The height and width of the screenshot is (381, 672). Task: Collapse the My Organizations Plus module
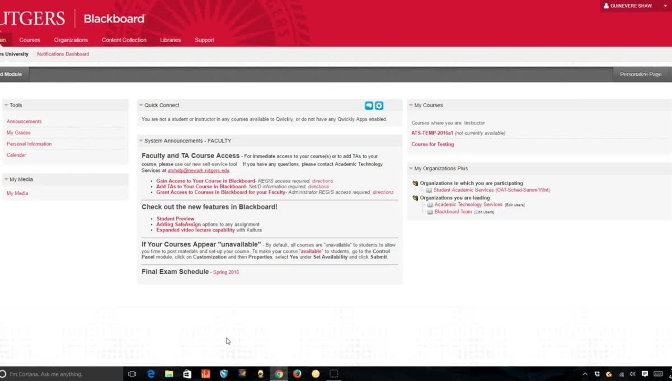point(411,169)
